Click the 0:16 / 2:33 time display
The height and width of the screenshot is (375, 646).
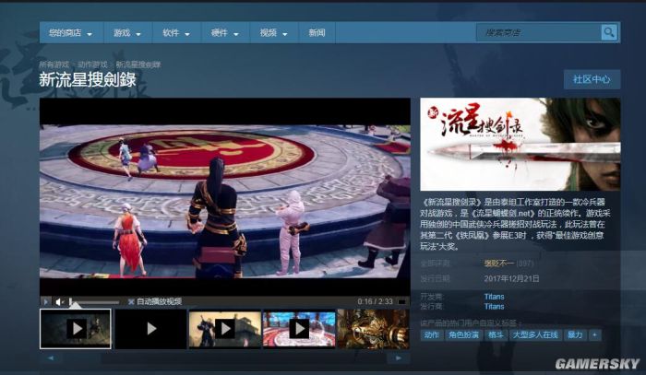tap(375, 302)
